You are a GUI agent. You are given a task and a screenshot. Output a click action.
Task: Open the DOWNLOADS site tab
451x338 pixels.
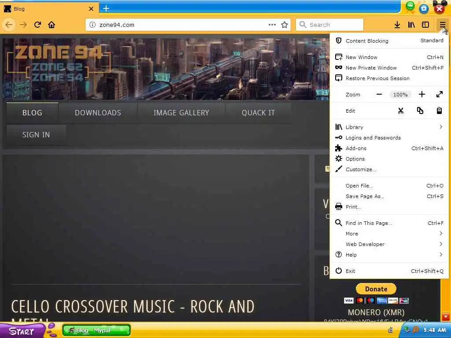click(98, 113)
